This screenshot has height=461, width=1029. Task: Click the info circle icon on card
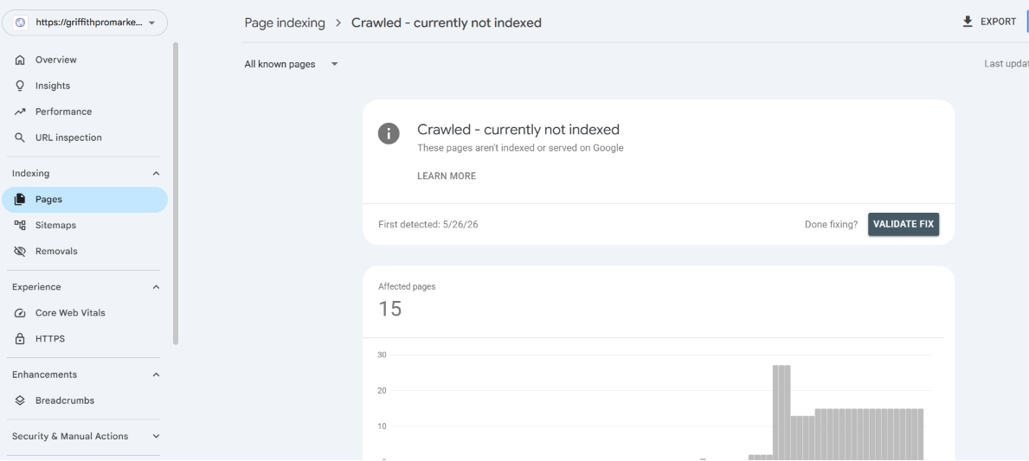click(389, 134)
